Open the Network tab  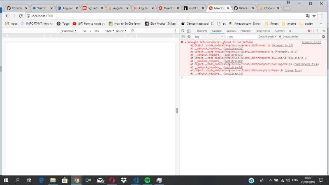[246, 30]
